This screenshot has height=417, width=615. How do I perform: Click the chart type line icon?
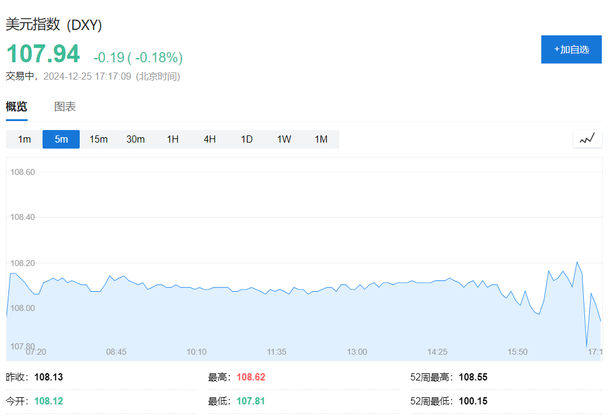[x=587, y=139]
